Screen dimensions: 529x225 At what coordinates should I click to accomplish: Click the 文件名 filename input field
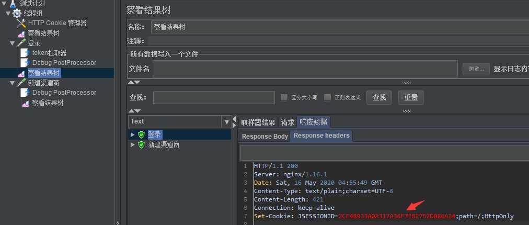tap(305, 69)
